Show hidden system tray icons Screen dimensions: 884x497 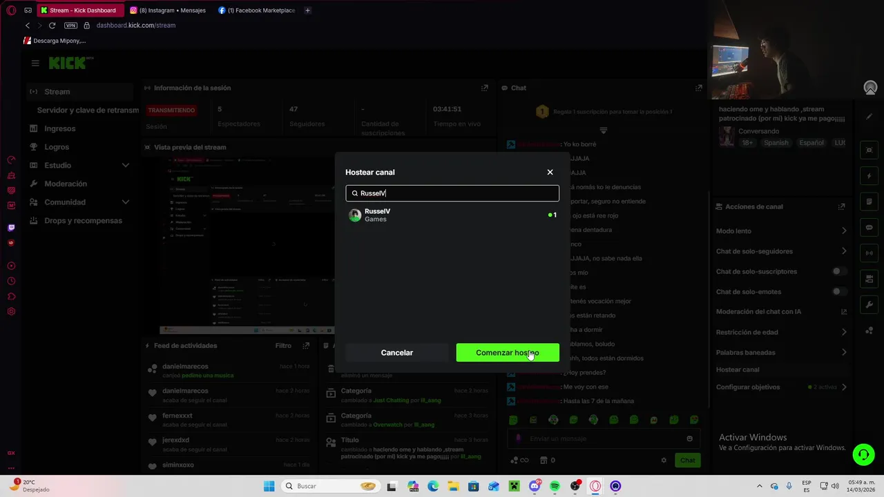coord(760,486)
